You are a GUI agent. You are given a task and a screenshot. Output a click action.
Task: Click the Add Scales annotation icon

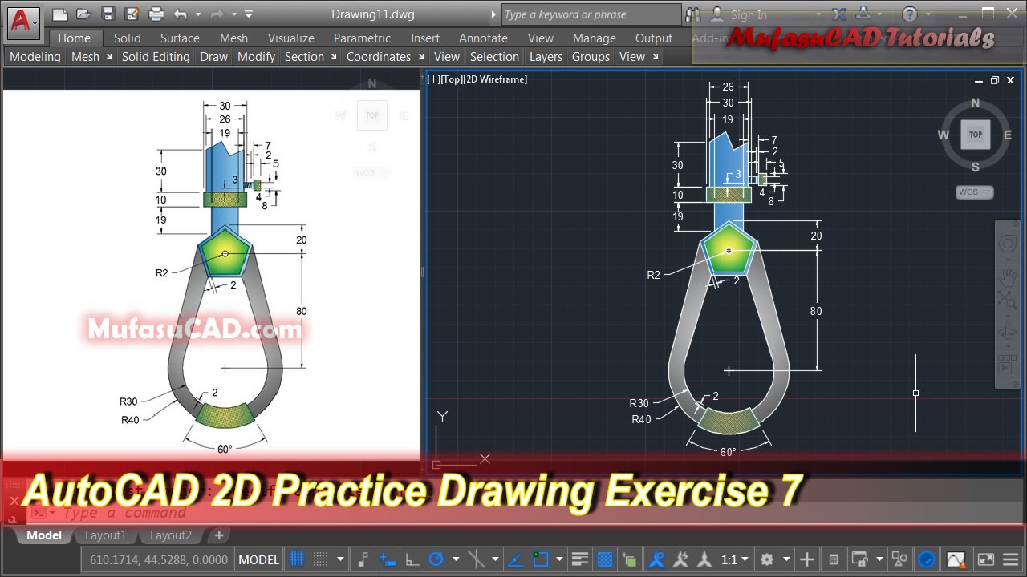coord(680,559)
